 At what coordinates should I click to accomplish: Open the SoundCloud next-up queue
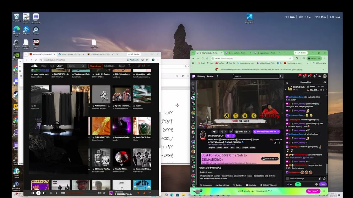pyautogui.click(x=150, y=193)
